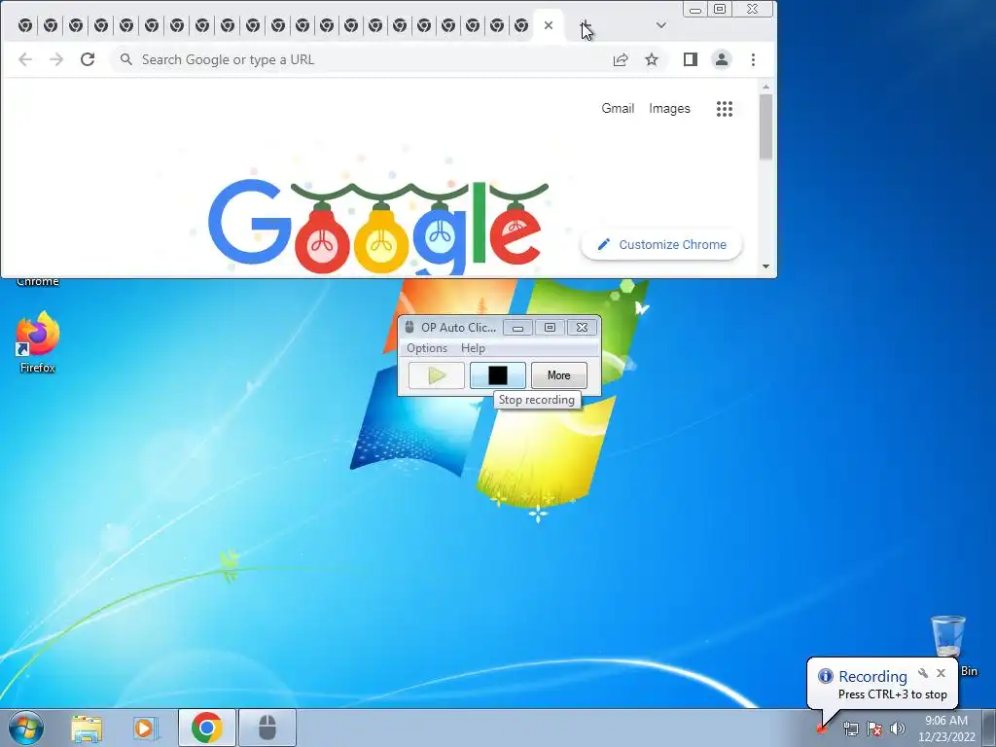The width and height of the screenshot is (996, 747).
Task: Open the Images link
Action: point(669,109)
